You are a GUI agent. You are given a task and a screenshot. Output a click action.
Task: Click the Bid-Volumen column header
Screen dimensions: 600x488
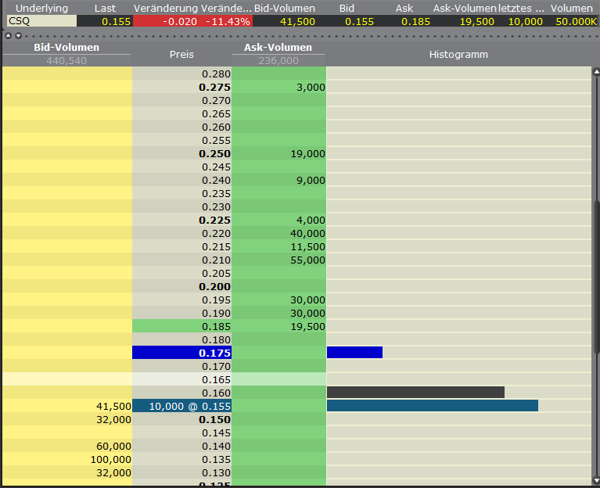(x=66, y=48)
